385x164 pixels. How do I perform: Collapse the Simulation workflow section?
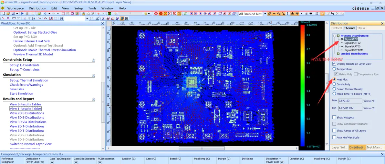[x=93, y=75]
